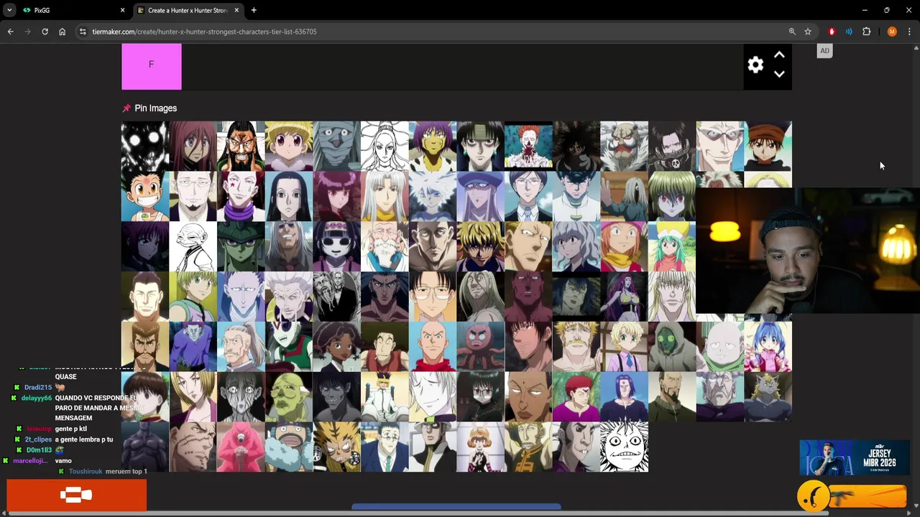Select the green-haired girl with white hat
This screenshot has height=517, width=920.
pos(672,246)
